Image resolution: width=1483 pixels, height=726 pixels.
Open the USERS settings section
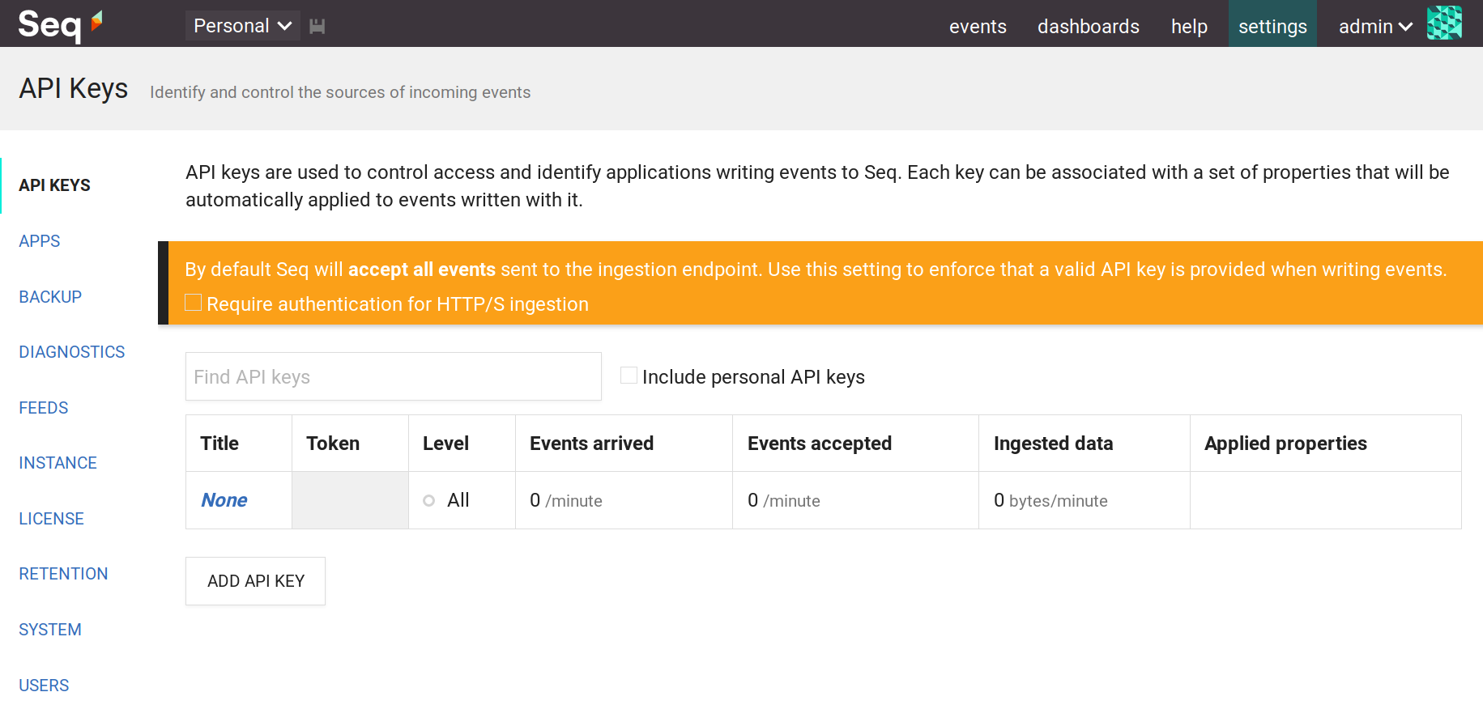[x=44, y=686]
